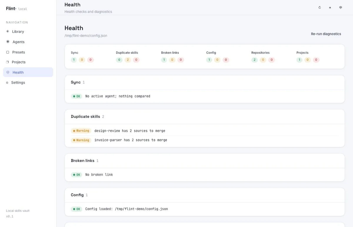Click the green Repositories count 2 badge
This screenshot has width=353, height=227.
254,60
